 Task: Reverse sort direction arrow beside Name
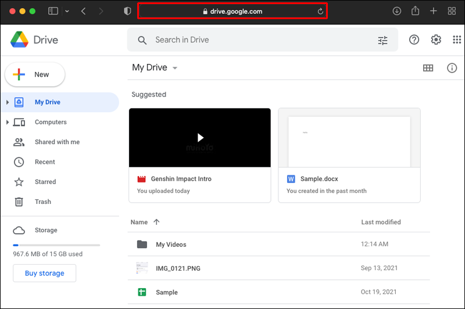(156, 222)
